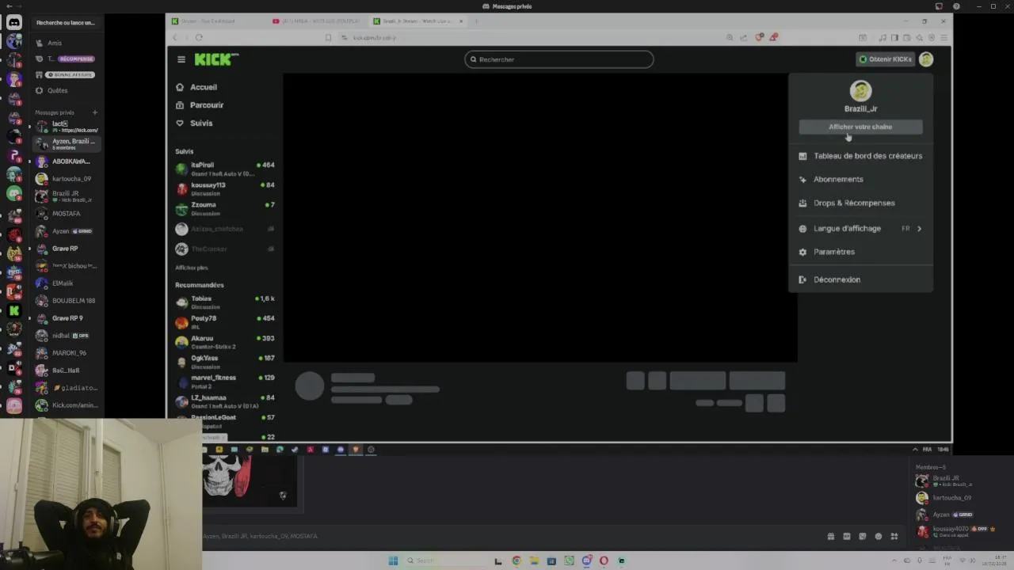Click the browser back arrow
Image resolution: width=1014 pixels, height=570 pixels.
tap(175, 37)
